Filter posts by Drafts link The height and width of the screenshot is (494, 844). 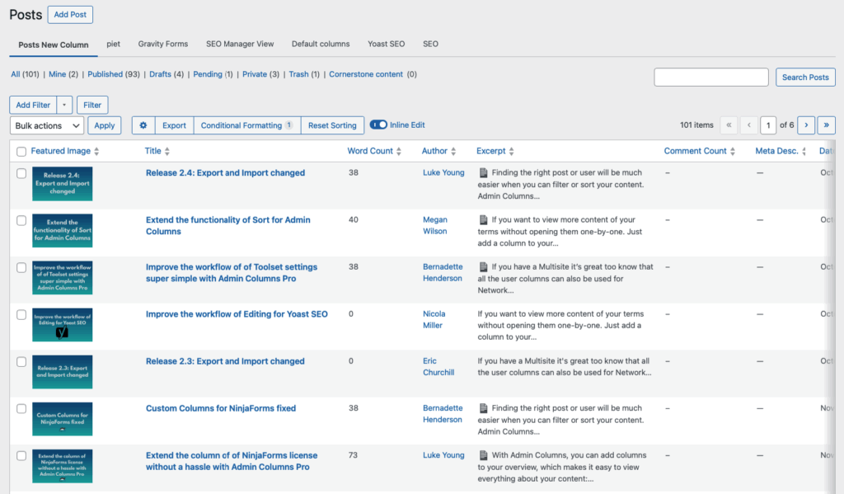pyautogui.click(x=160, y=74)
